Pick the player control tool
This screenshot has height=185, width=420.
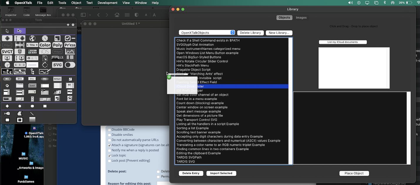(70, 99)
